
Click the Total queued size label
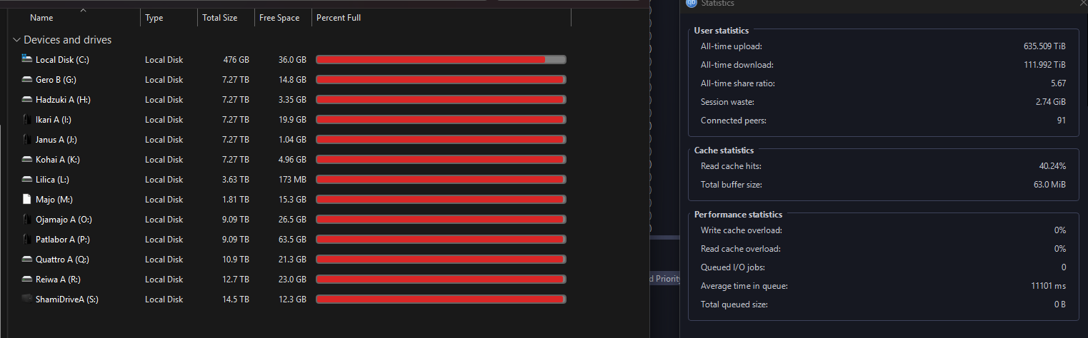point(735,304)
